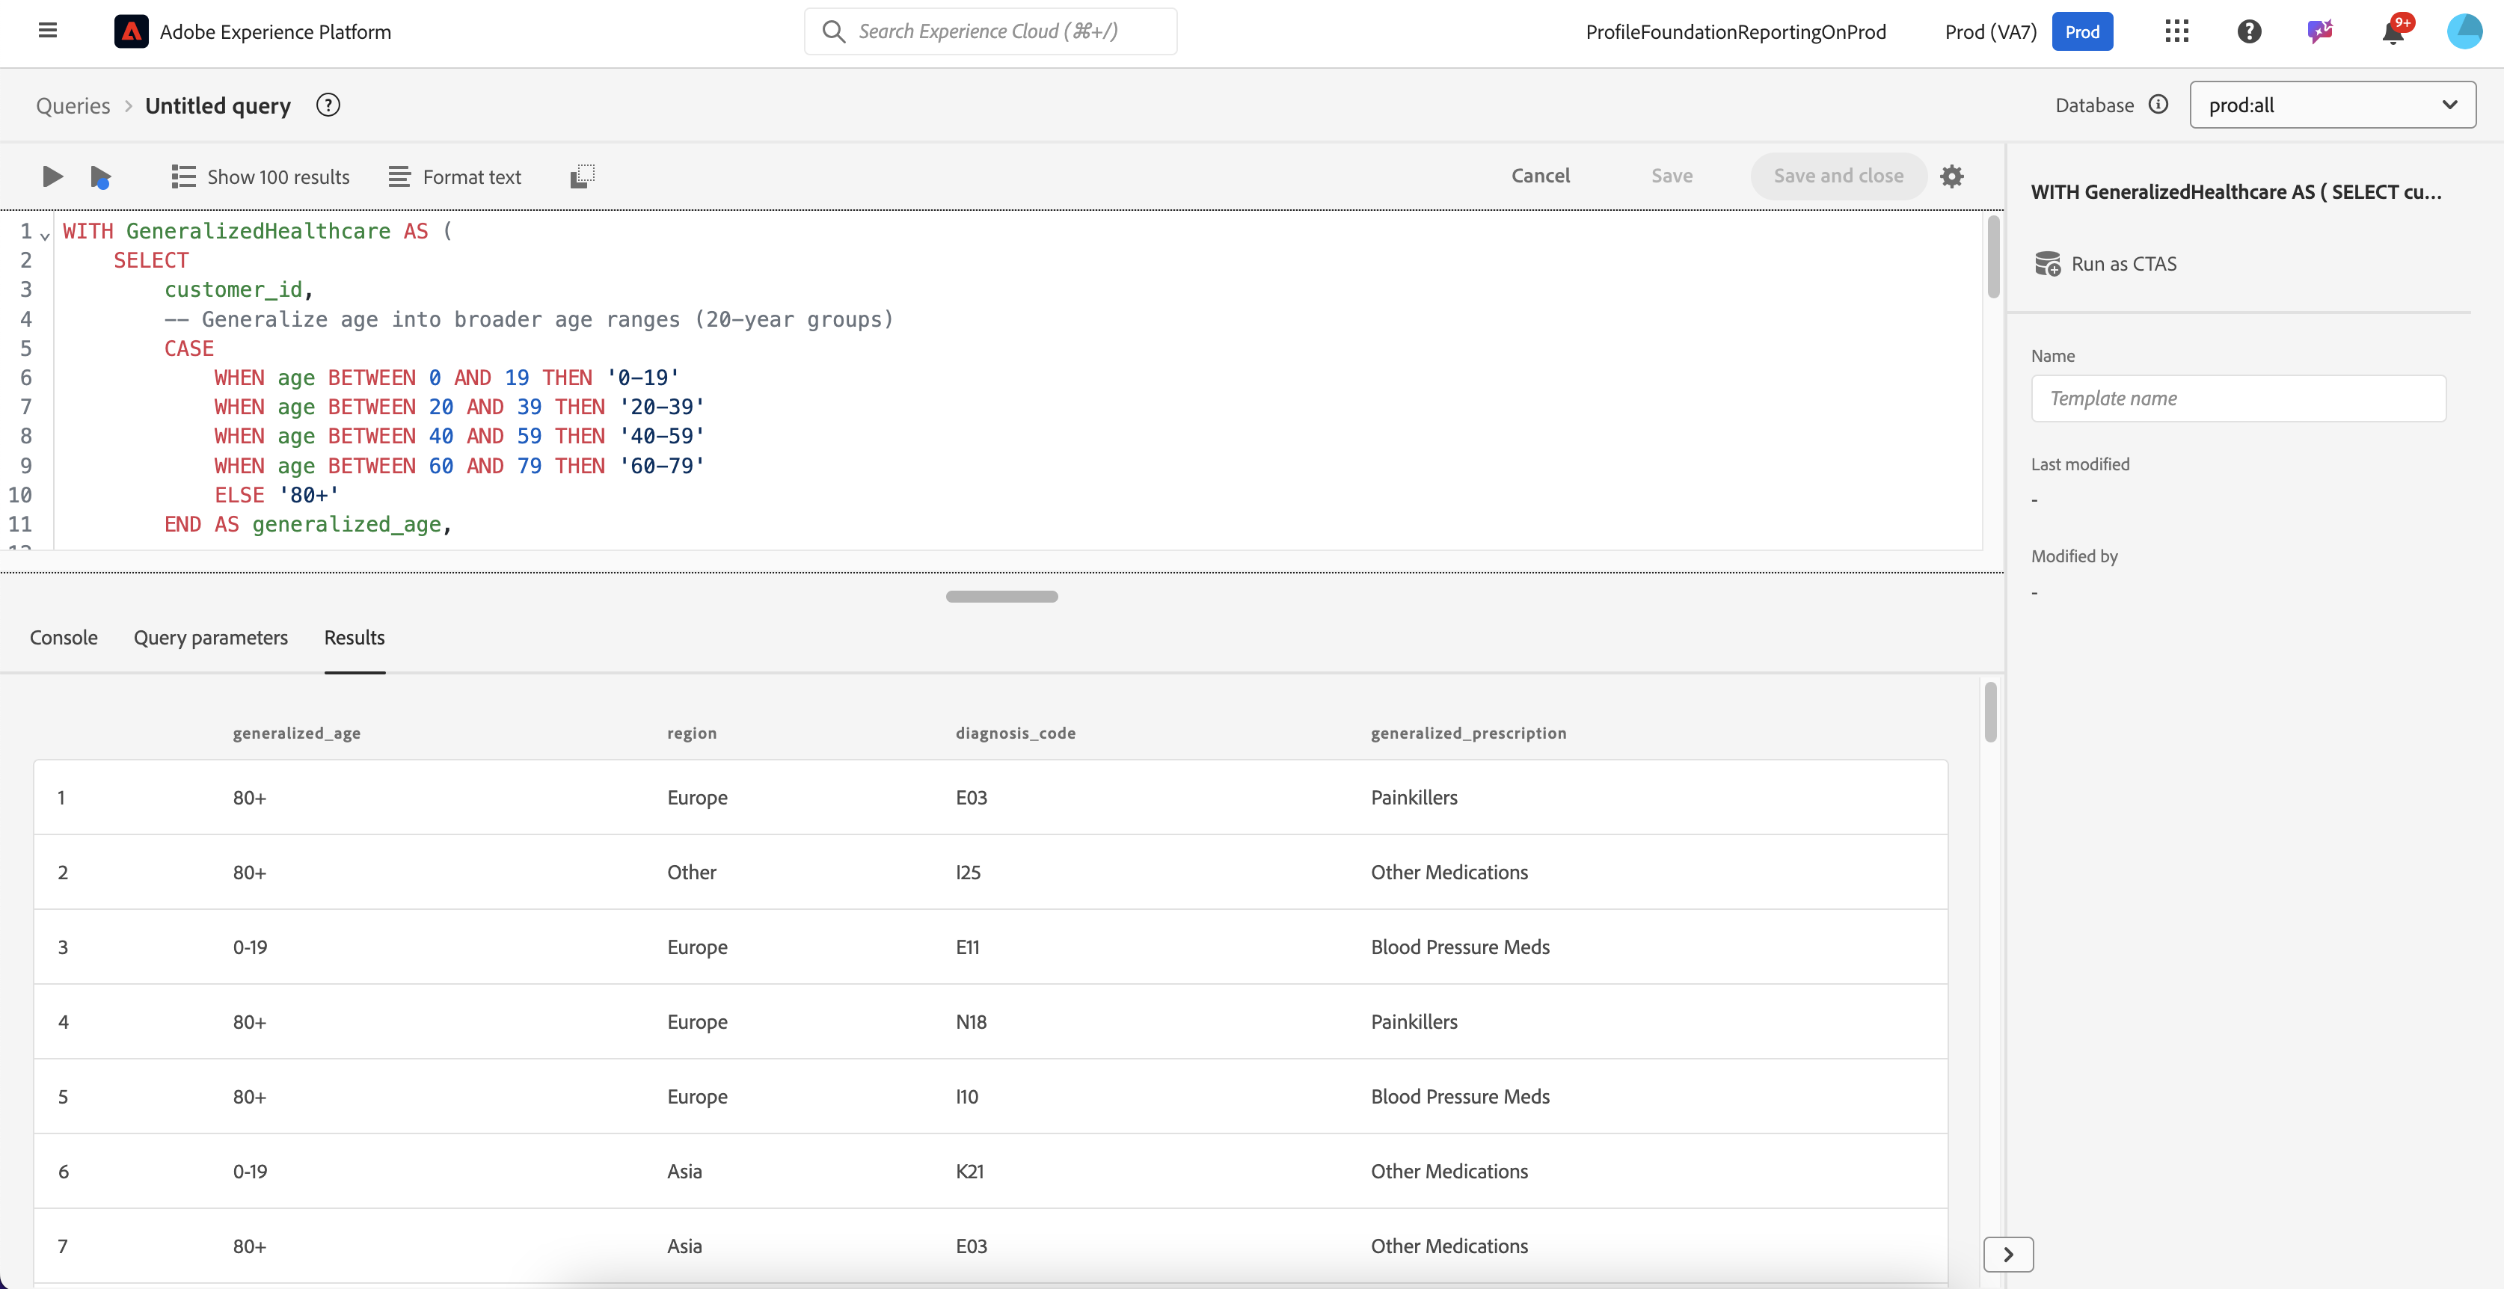Open the hamburger navigation menu
Viewport: 2504px width, 1289px height.
[x=48, y=31]
